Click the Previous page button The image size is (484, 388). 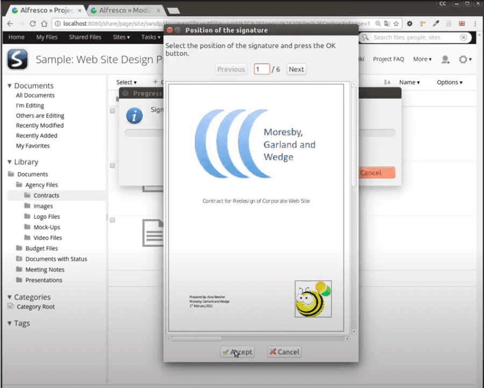point(231,69)
